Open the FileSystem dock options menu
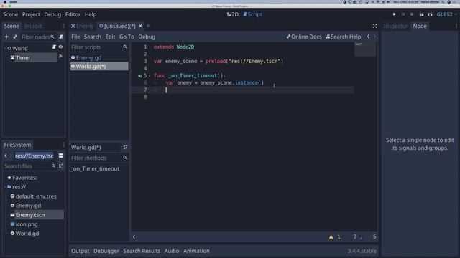The height and width of the screenshot is (258, 460). (x=64, y=145)
